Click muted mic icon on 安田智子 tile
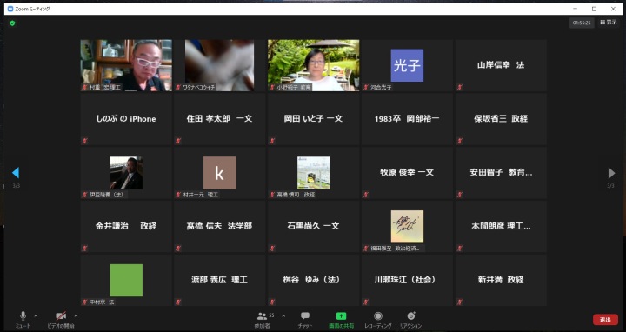The width and height of the screenshot is (626, 332). click(460, 195)
